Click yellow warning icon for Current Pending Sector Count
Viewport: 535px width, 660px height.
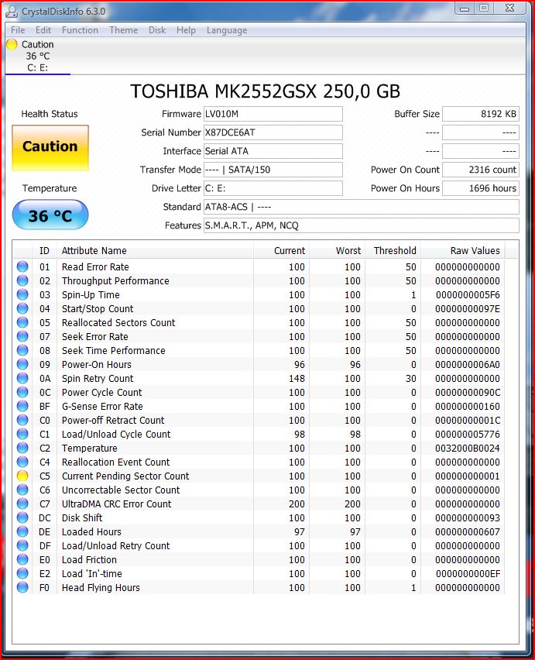pos(22,476)
